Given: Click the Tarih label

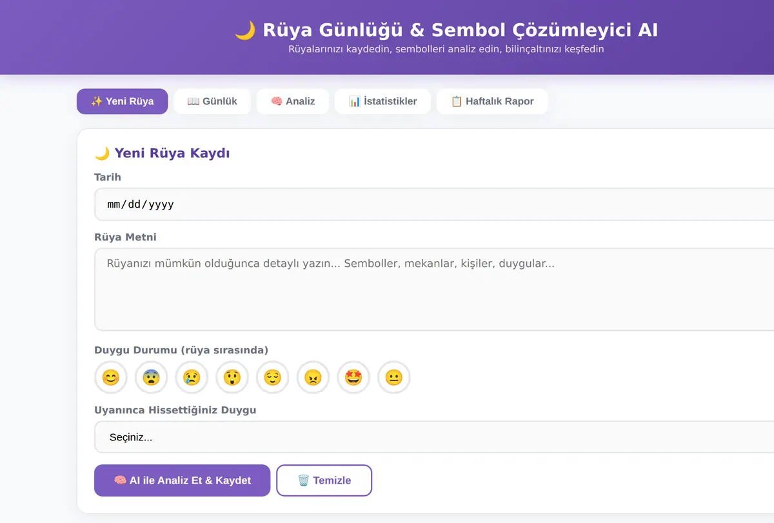Looking at the screenshot, I should [108, 177].
